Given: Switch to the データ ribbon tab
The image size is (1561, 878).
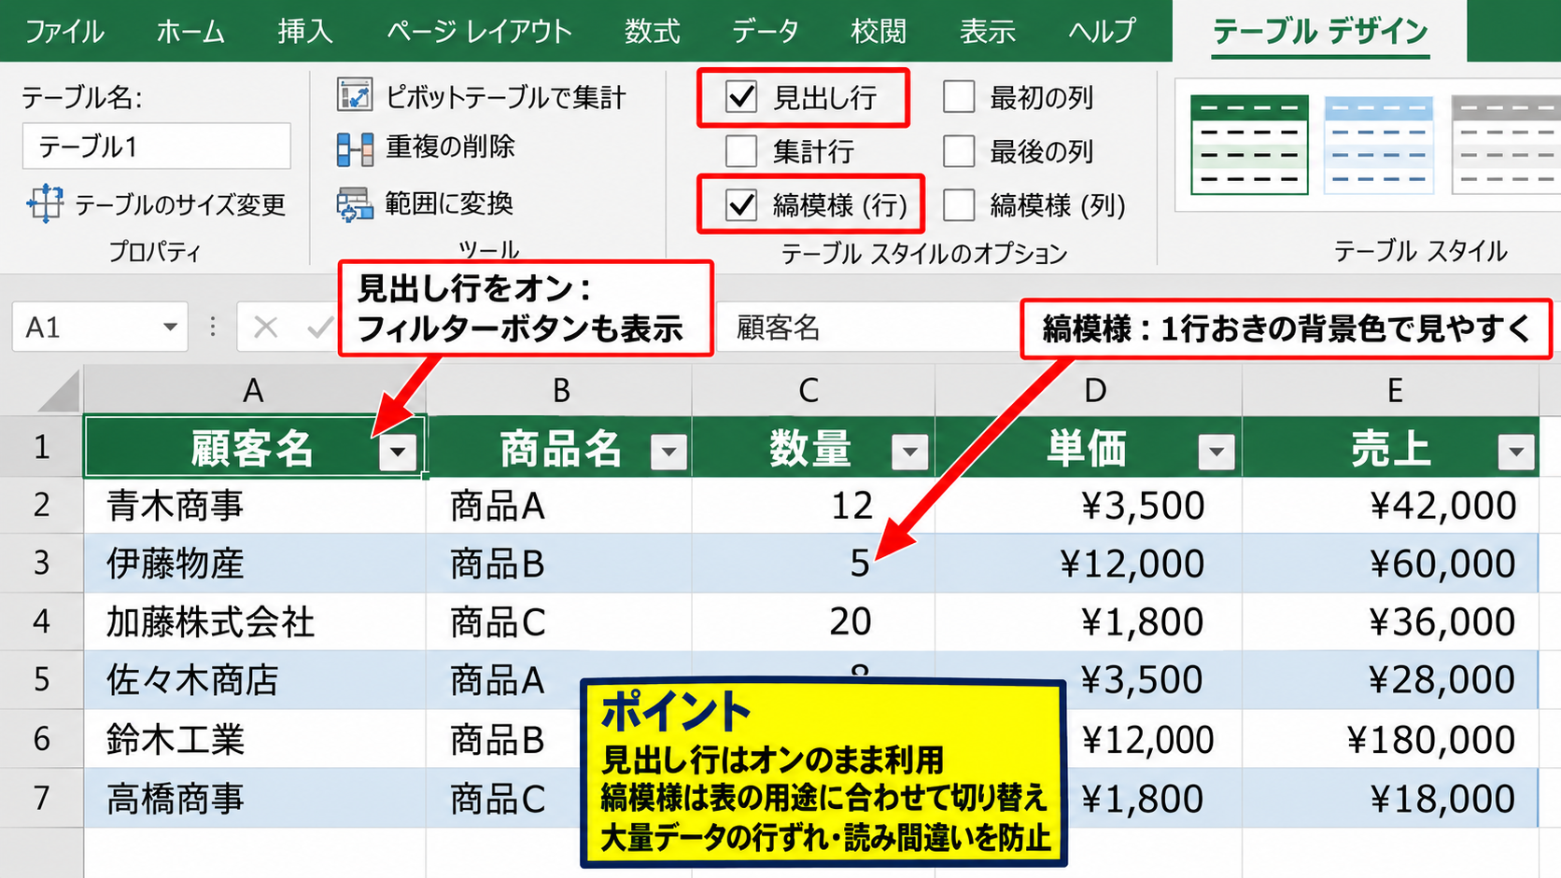Looking at the screenshot, I should [x=766, y=32].
